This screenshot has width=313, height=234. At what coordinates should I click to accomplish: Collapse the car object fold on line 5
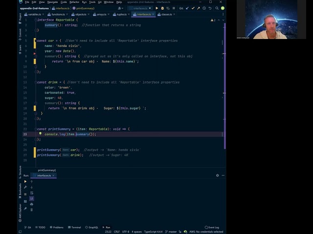[36, 40]
